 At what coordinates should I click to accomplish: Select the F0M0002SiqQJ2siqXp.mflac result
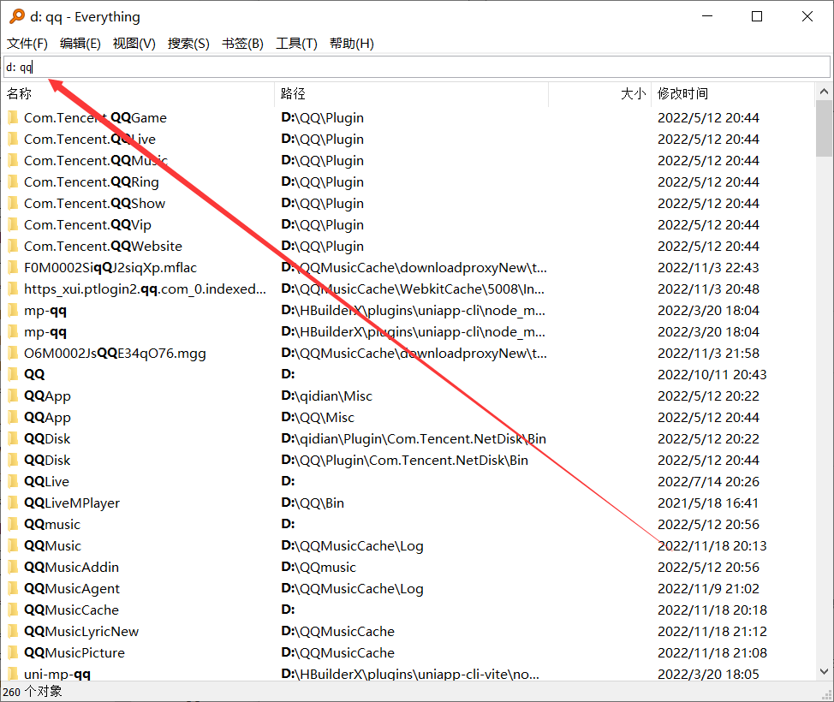click(x=110, y=267)
